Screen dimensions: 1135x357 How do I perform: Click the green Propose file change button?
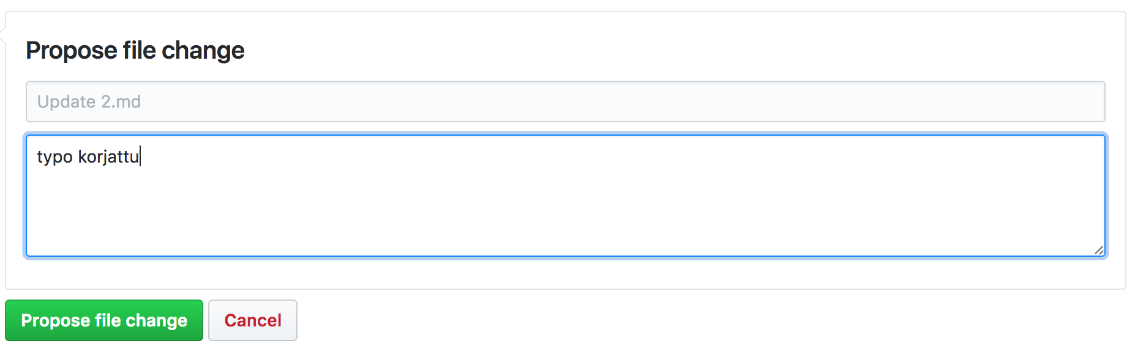tap(104, 320)
